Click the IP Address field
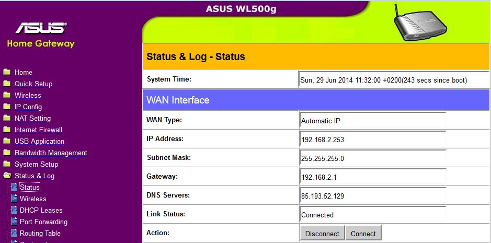Viewport: 491px width, 243px height. point(373,140)
